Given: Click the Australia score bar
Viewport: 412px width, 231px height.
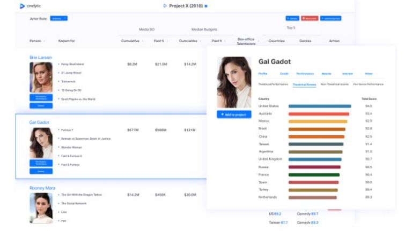Looking at the screenshot, I should tap(319, 114).
